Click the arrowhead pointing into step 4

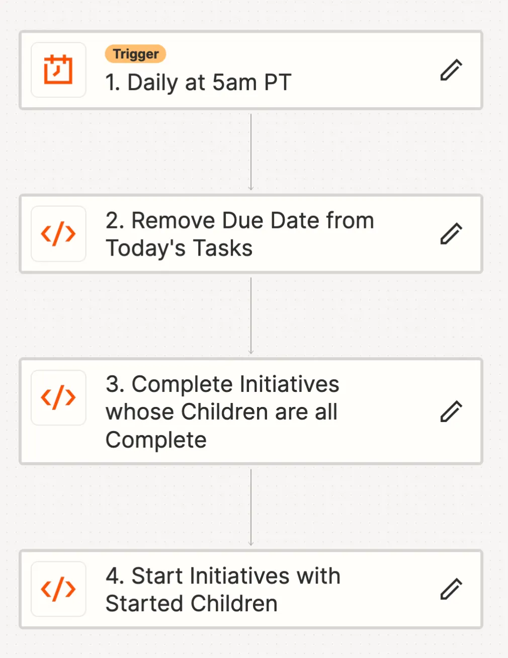coord(251,544)
